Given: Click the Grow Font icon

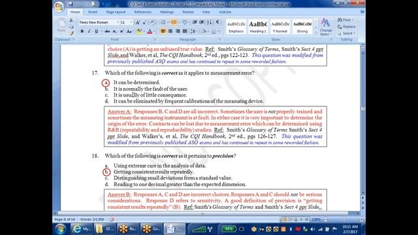Looking at the screenshot, I should coord(138,23).
